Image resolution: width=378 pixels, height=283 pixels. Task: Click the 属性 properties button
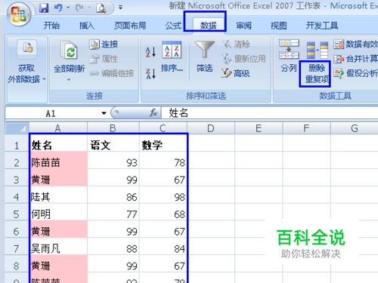pyautogui.click(x=104, y=59)
